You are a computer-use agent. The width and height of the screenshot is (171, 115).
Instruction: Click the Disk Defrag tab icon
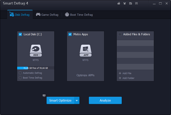tap(12, 14)
